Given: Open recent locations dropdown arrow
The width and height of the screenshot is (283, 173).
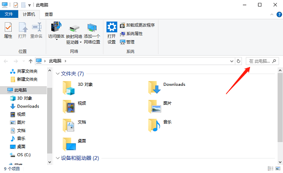Looking at the screenshot, I should [24, 61].
